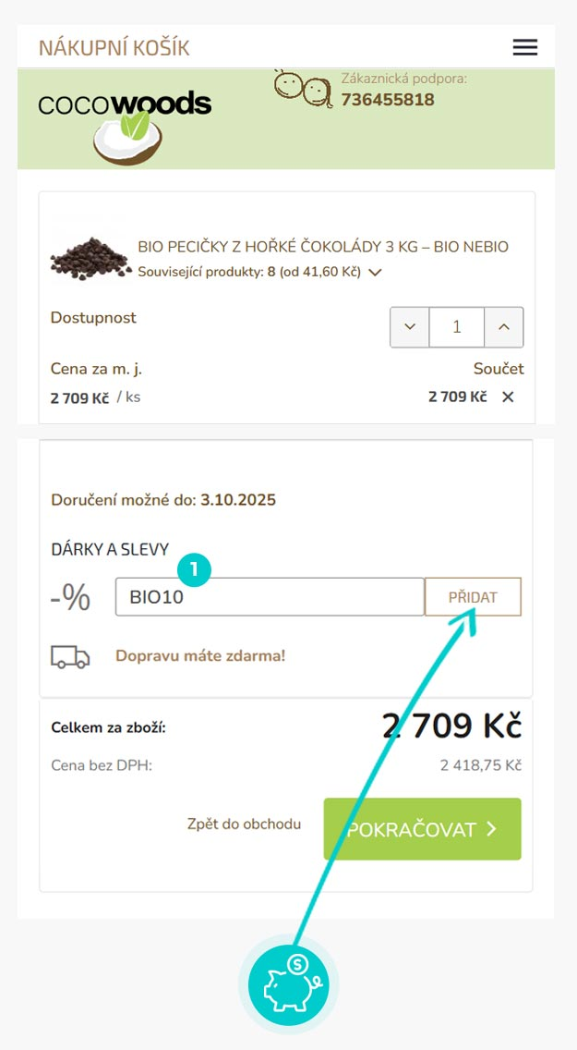The image size is (577, 1050).
Task: Decrease product quantity with down arrow
Action: click(x=410, y=327)
